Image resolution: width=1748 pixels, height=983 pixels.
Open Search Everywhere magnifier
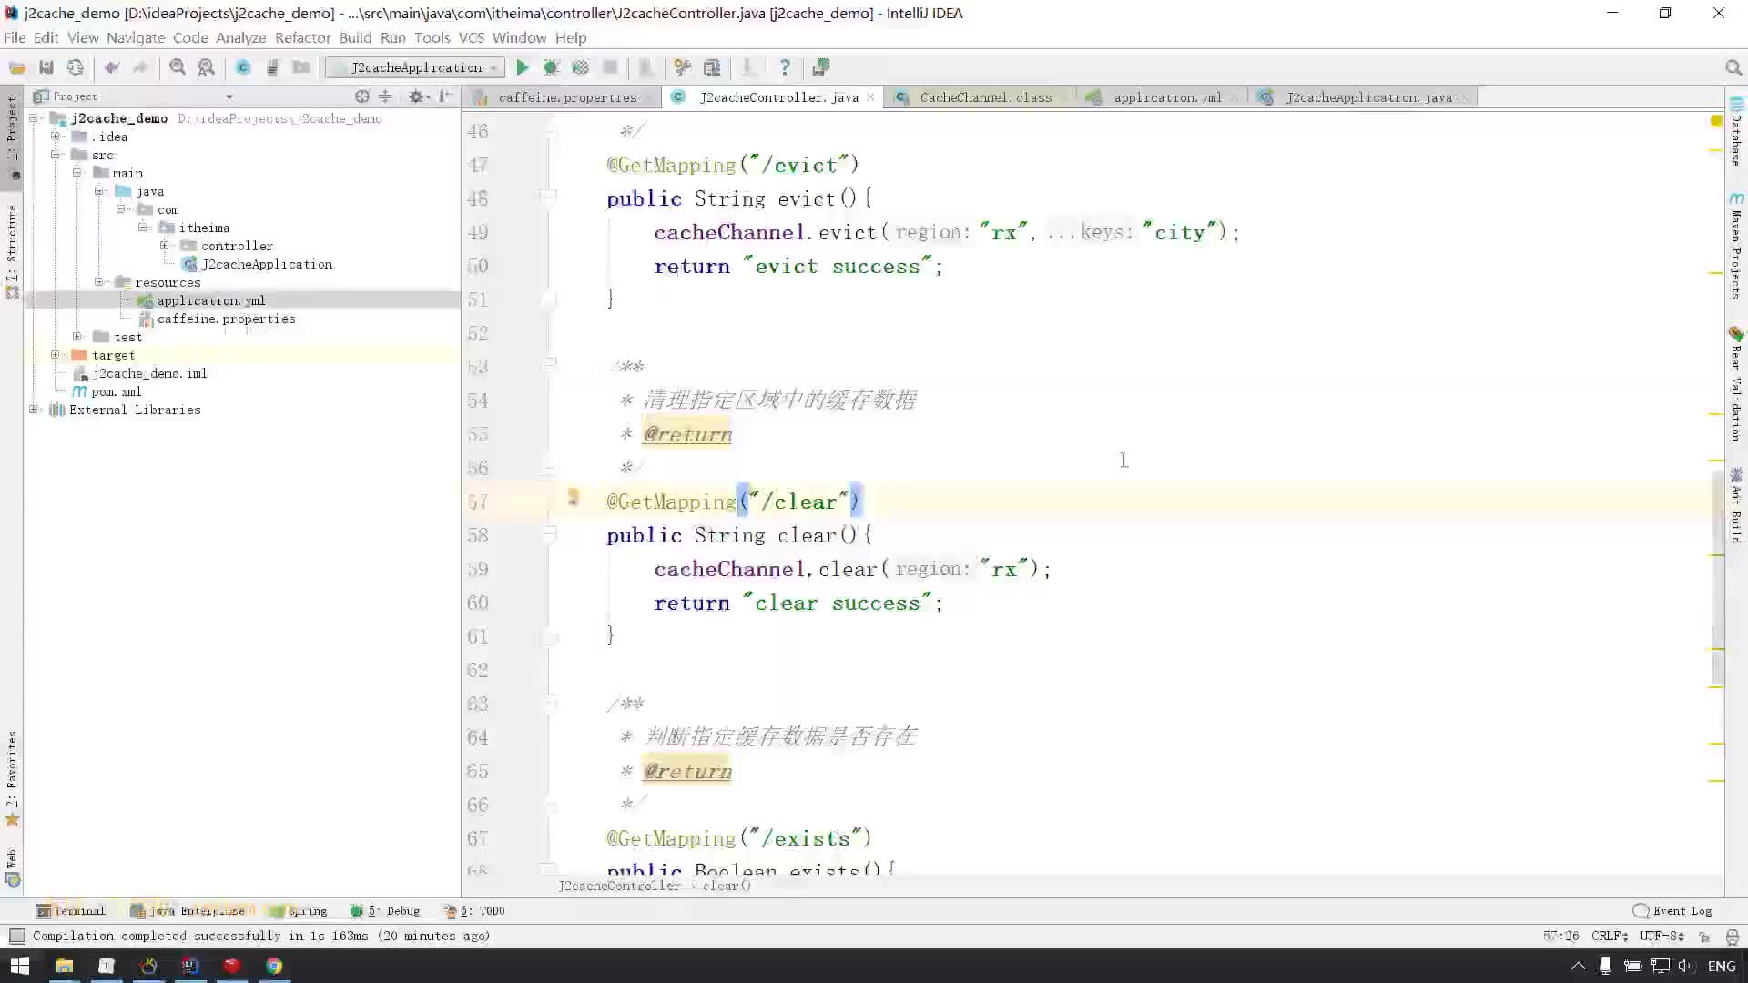1733,67
